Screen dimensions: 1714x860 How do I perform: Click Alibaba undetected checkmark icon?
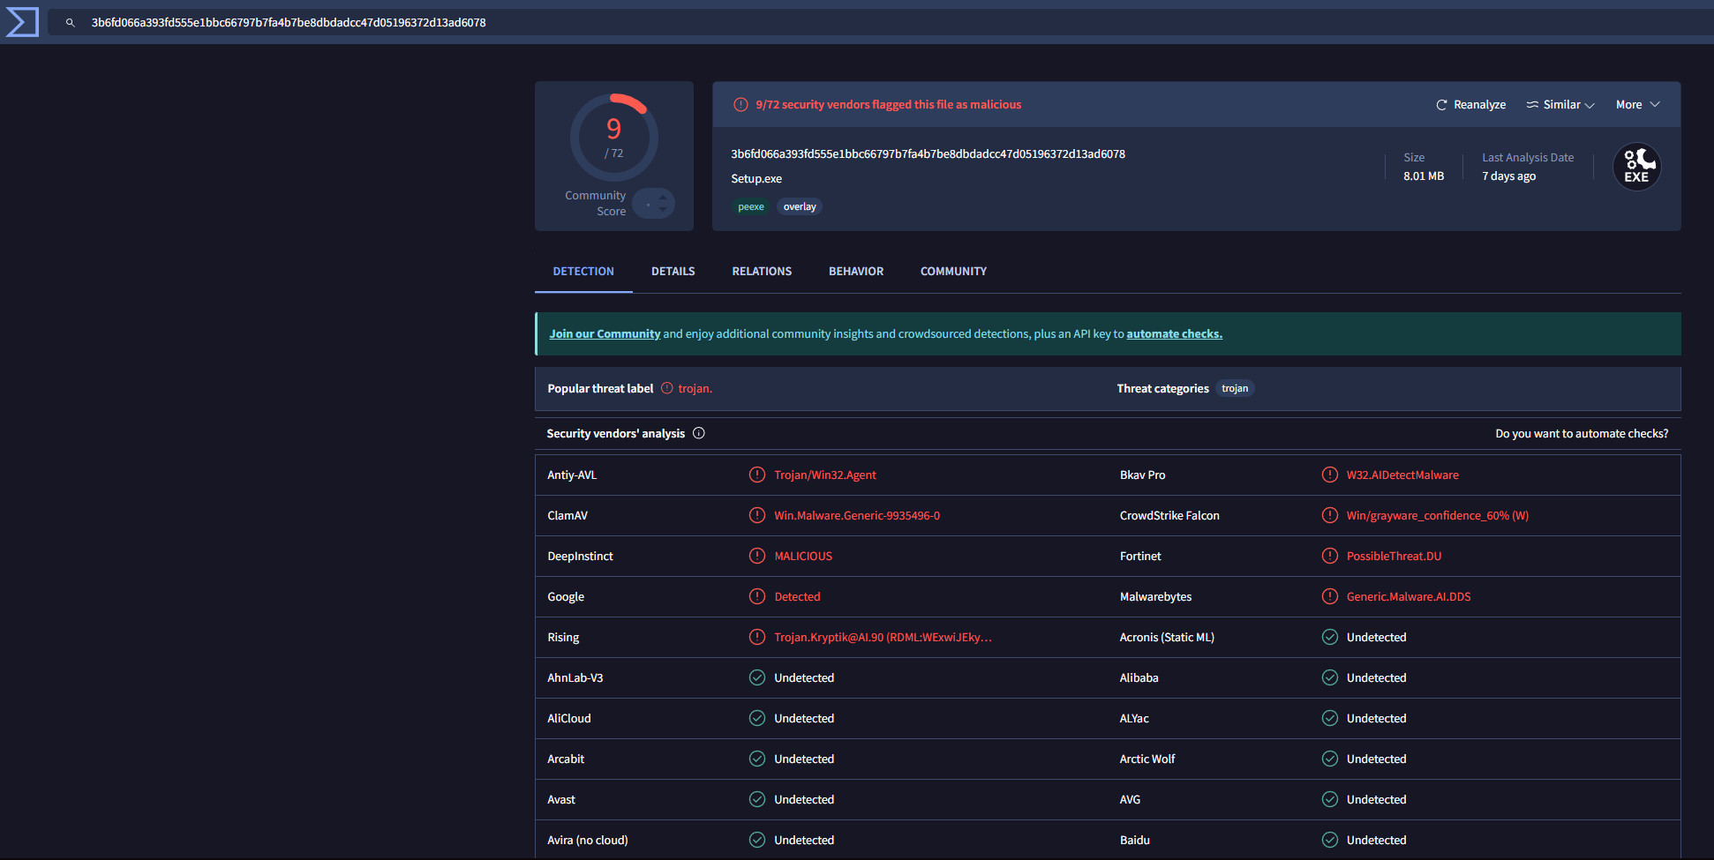point(1330,677)
